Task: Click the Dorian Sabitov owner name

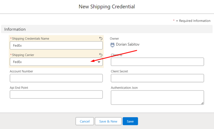Action: click(x=128, y=45)
